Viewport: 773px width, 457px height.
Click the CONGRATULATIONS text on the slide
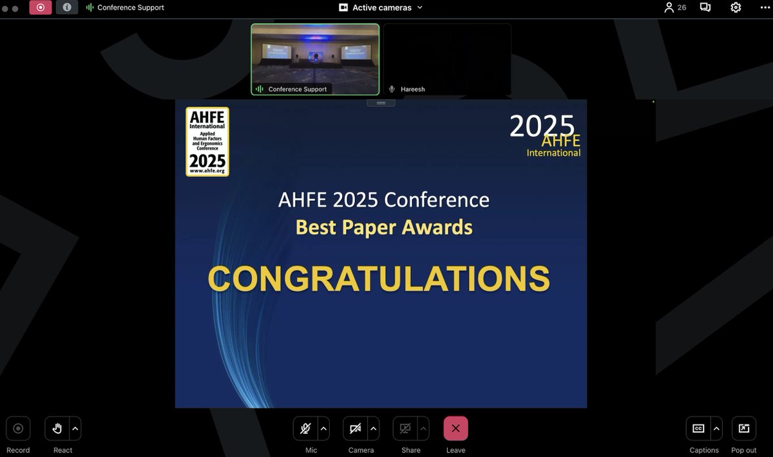[379, 279]
